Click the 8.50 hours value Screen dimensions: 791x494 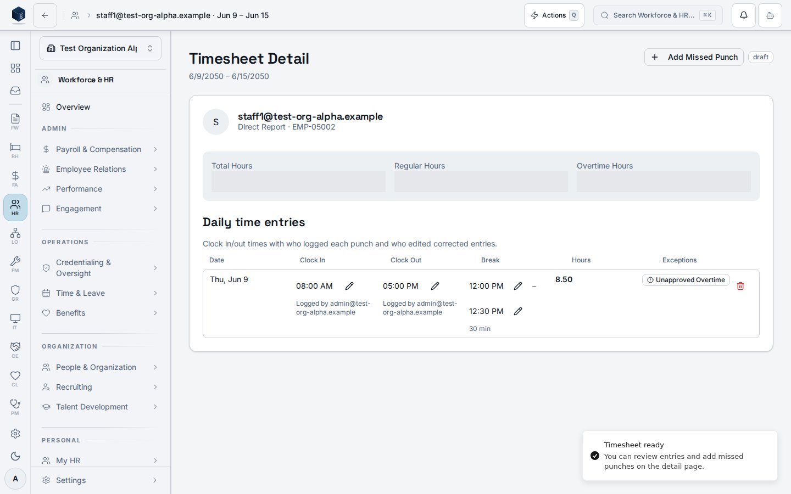click(x=564, y=279)
